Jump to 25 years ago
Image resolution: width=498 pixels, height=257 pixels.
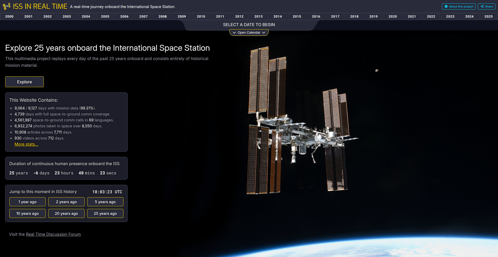tap(105, 214)
